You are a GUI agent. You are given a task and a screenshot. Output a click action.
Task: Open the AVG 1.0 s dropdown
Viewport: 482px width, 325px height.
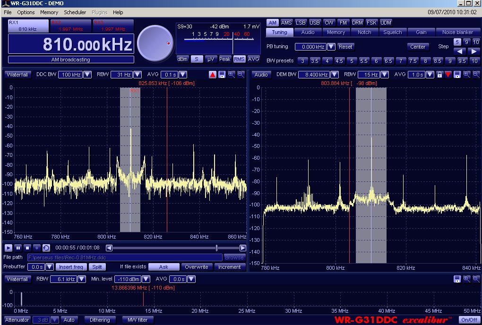tap(430, 74)
